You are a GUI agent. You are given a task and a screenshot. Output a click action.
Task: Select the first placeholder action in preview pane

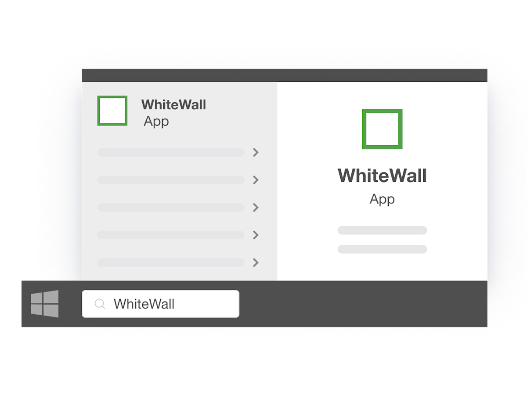point(382,230)
